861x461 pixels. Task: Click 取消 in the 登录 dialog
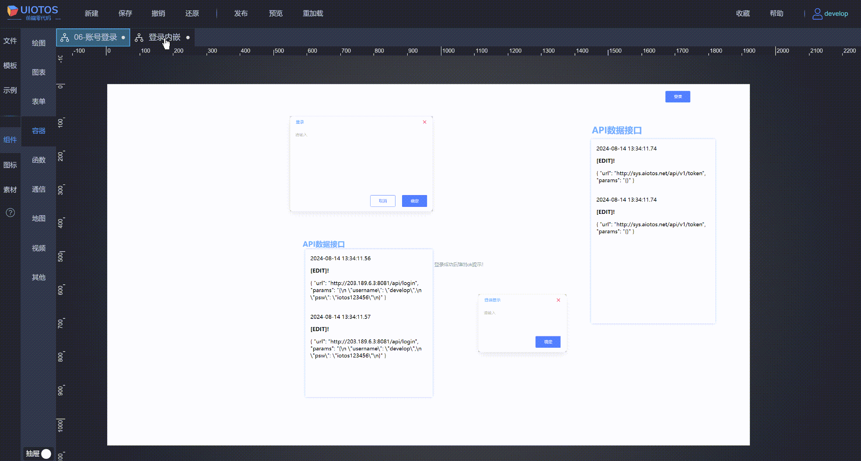pyautogui.click(x=383, y=201)
